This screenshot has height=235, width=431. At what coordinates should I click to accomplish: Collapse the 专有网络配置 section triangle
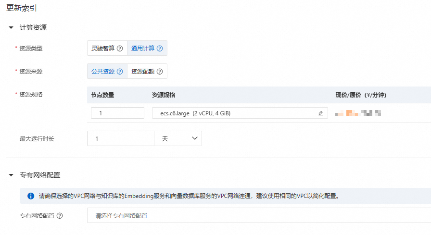[11, 175]
